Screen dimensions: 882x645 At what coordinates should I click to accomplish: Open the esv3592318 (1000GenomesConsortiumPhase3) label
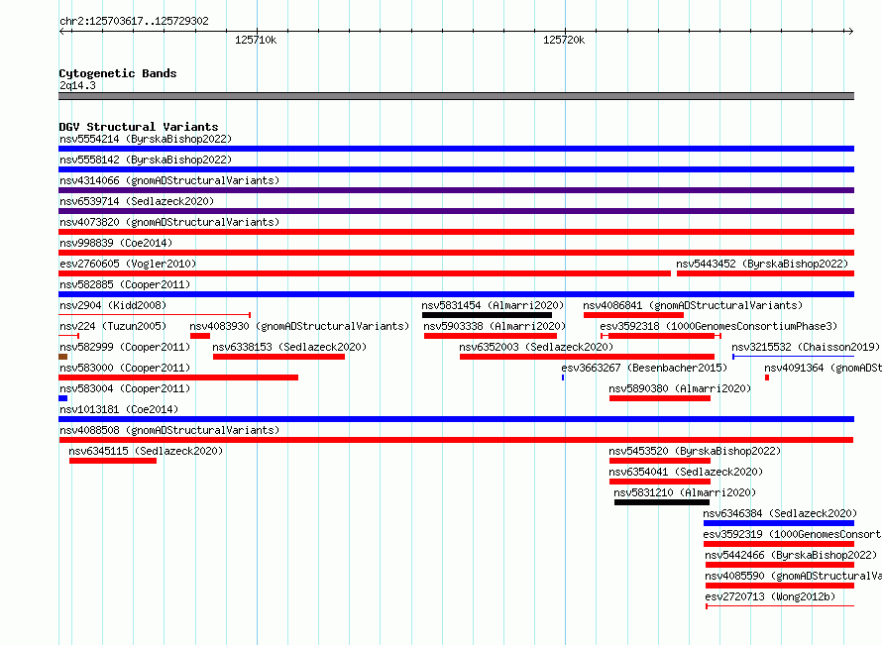(x=718, y=326)
